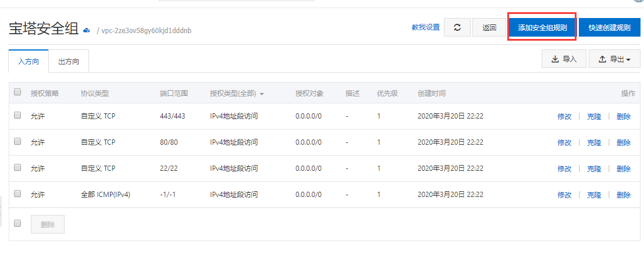This screenshot has height=258, width=644.
Task: Tick the checkbox for the ICMP rule
Action: (x=17, y=193)
